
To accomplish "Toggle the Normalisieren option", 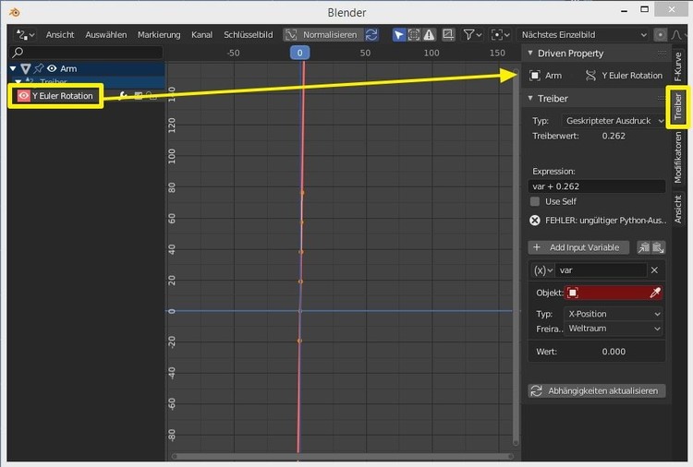I will pyautogui.click(x=322, y=34).
